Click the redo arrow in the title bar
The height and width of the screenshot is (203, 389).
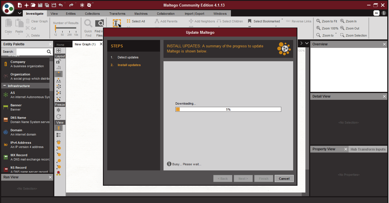(x=71, y=5)
